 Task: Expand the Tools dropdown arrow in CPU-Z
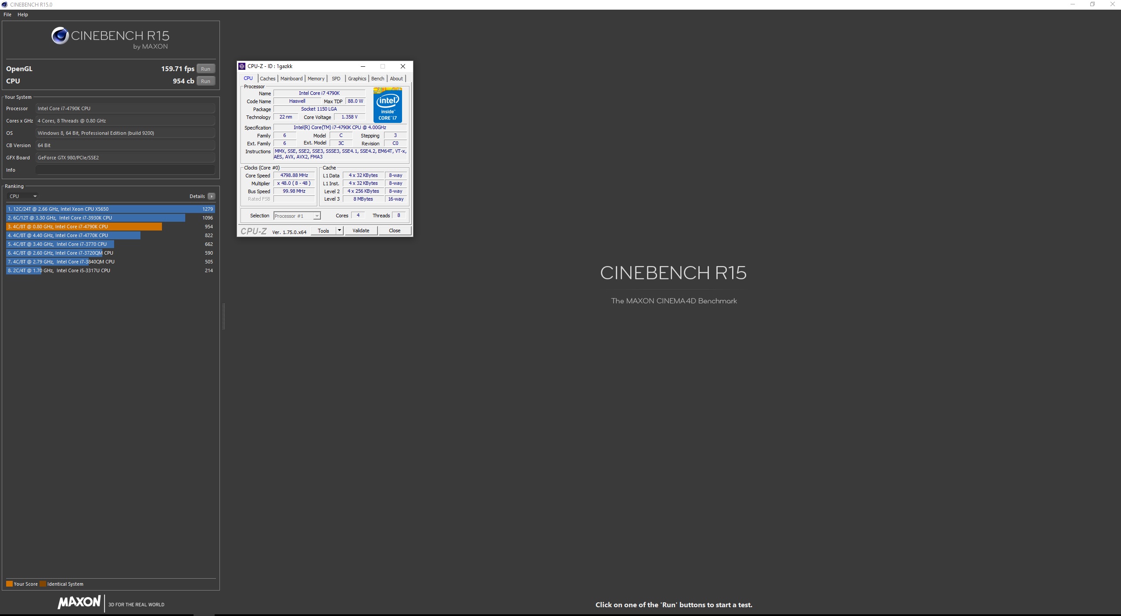tap(339, 231)
